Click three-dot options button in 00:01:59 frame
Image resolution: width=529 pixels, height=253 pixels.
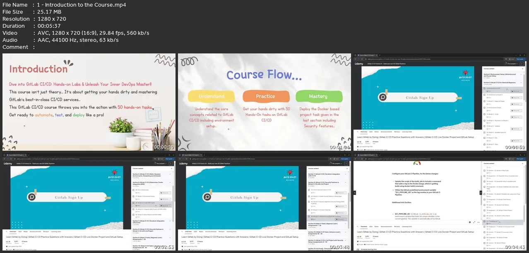[x=522, y=64]
